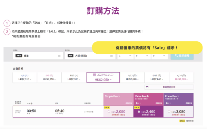Click baggage icon under Prime Peach

[167, 103]
